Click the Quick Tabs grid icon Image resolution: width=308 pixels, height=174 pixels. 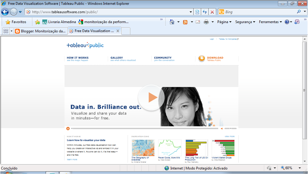coord(6,31)
